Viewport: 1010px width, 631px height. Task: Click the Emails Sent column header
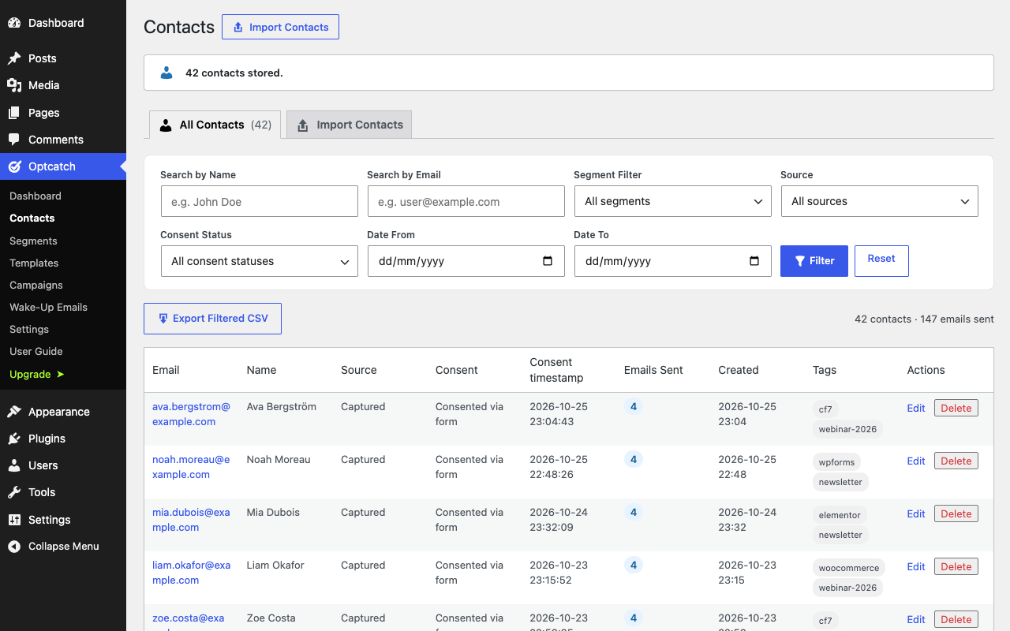[653, 370]
